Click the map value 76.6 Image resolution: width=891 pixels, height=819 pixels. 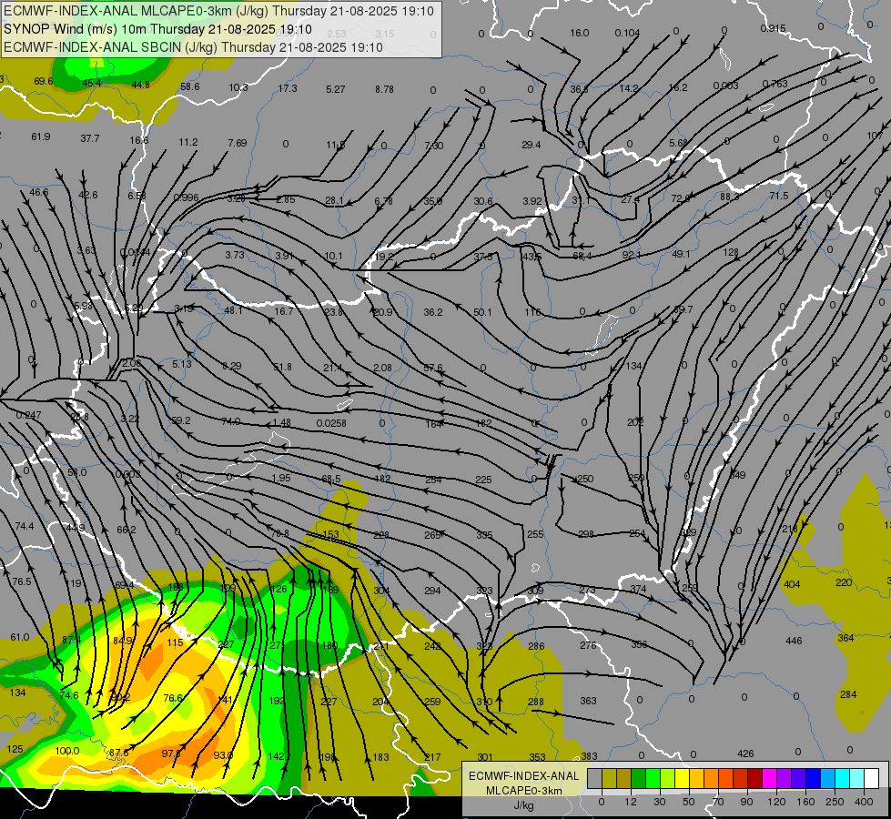173,698
